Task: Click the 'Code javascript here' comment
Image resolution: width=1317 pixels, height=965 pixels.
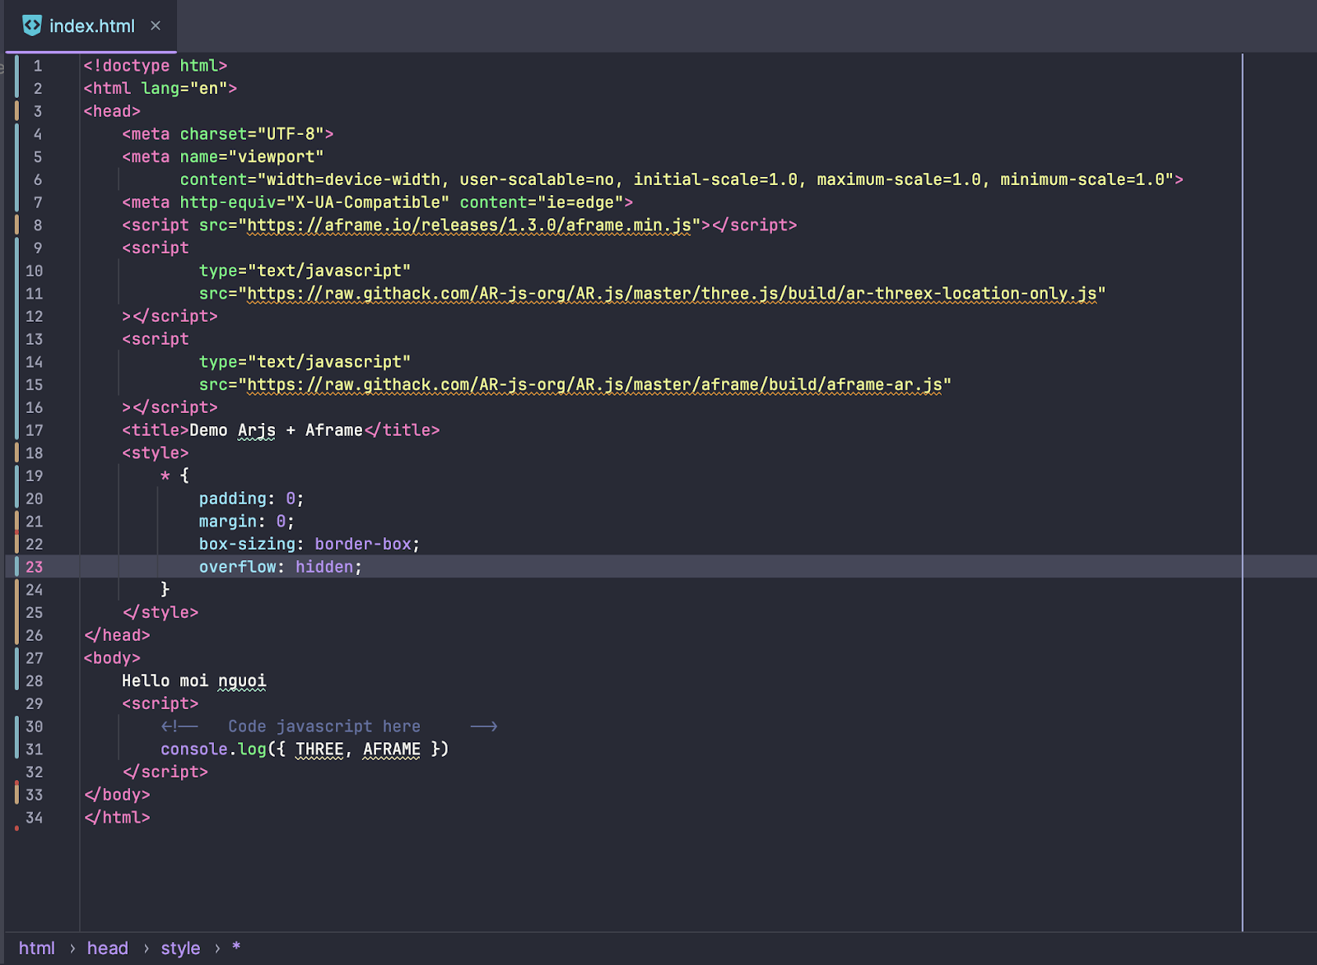Action: [323, 726]
